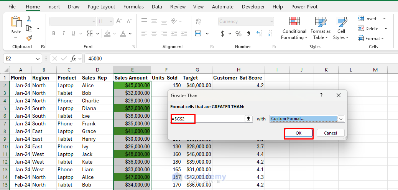Click the dialog help question mark
Viewport: 398px width, 190px height.
321,95
